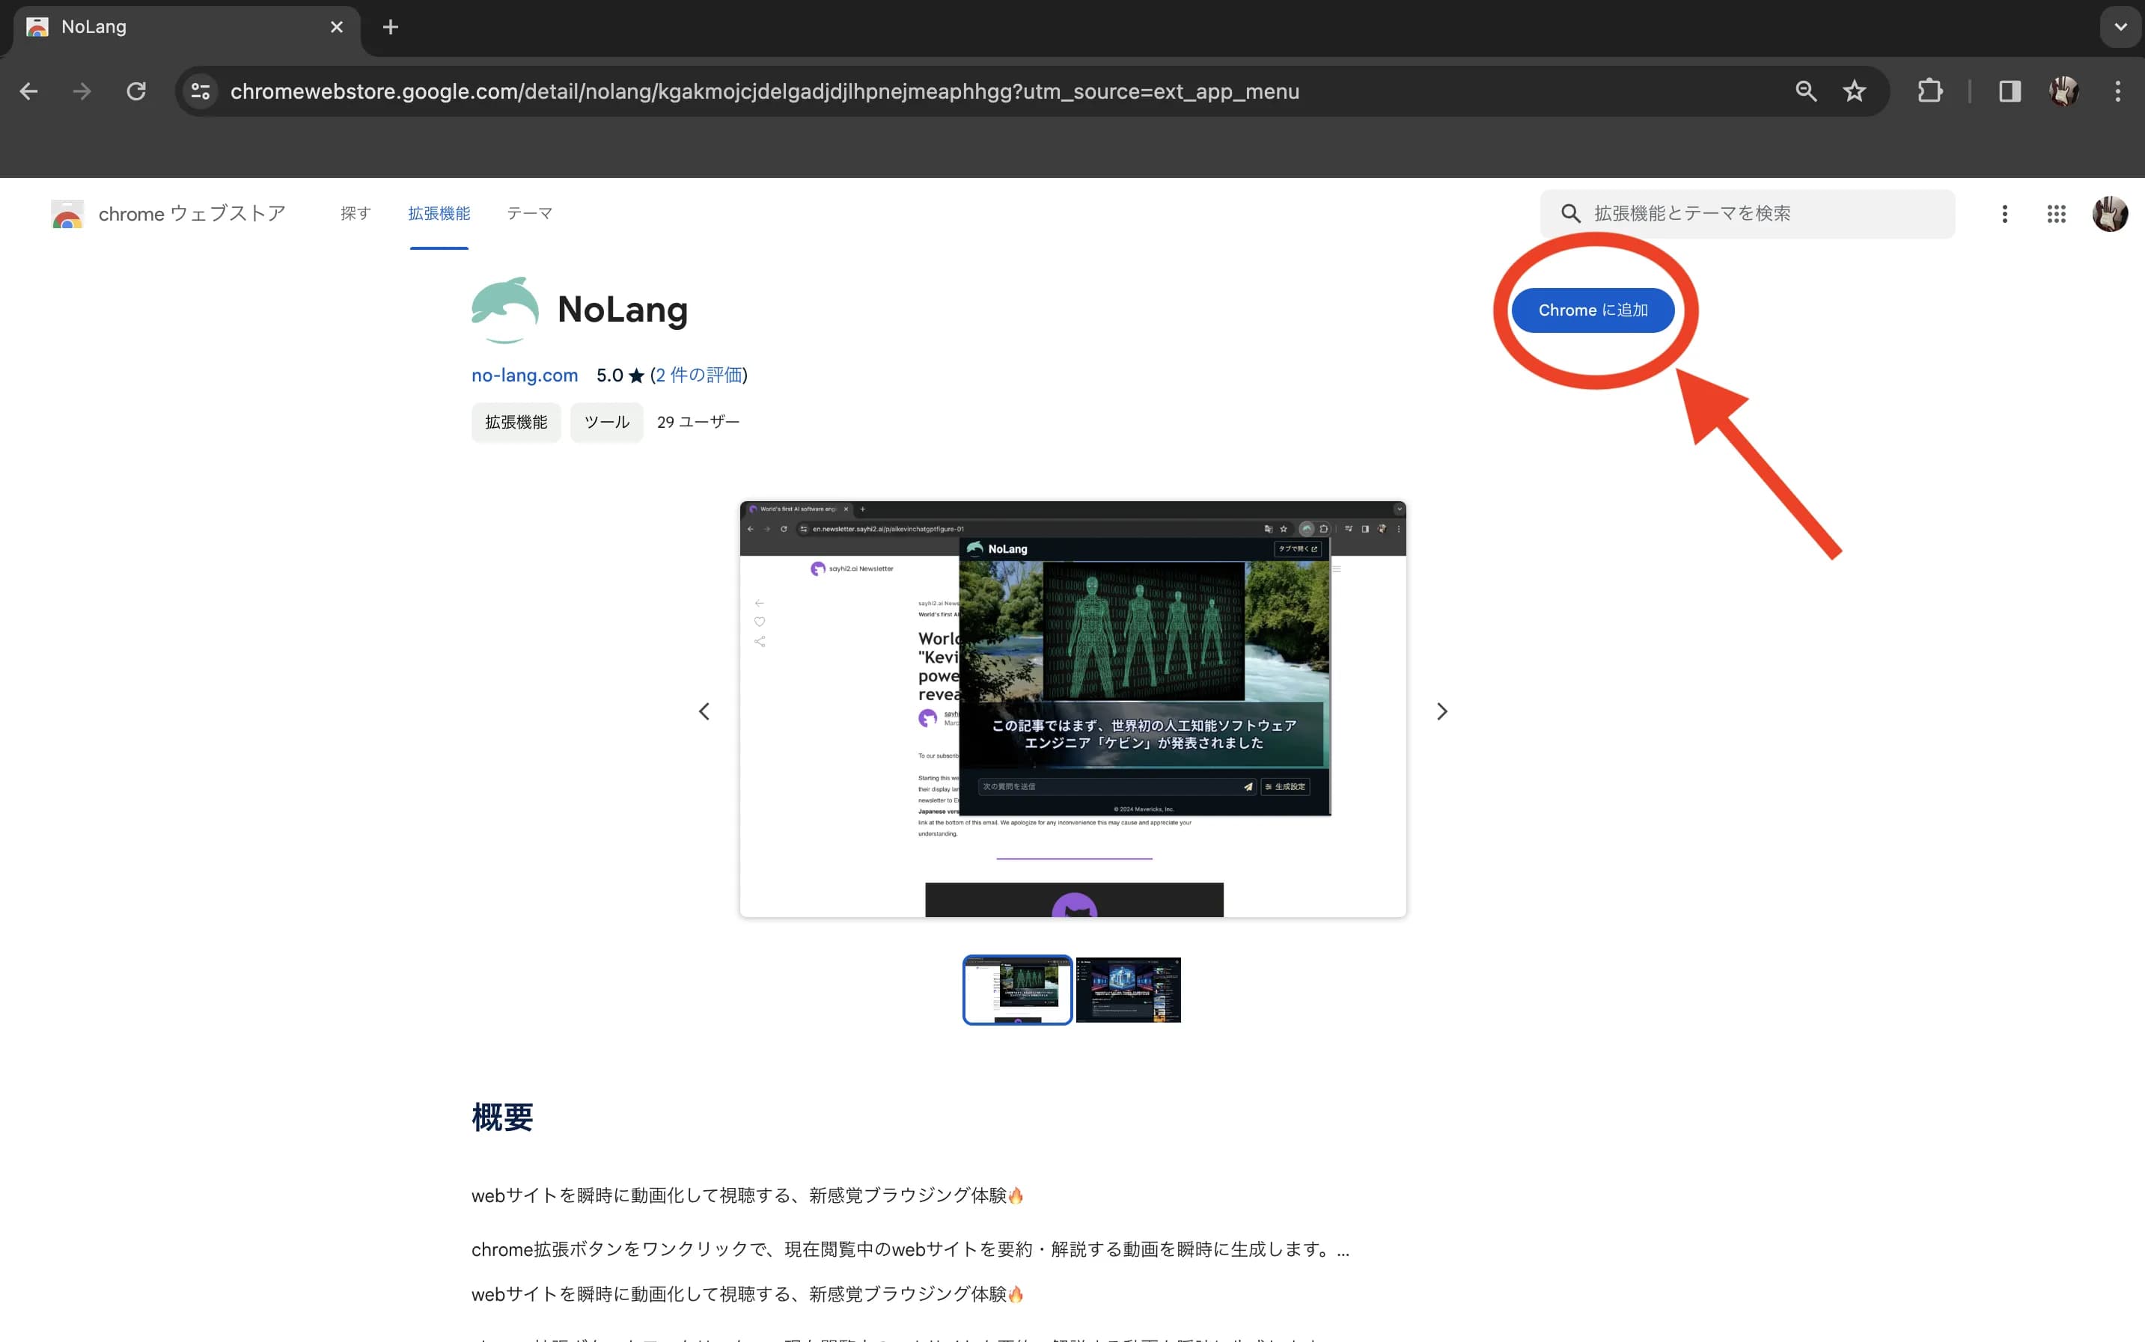The image size is (2145, 1342).
Task: Open a new browser tab
Action: [x=391, y=28]
